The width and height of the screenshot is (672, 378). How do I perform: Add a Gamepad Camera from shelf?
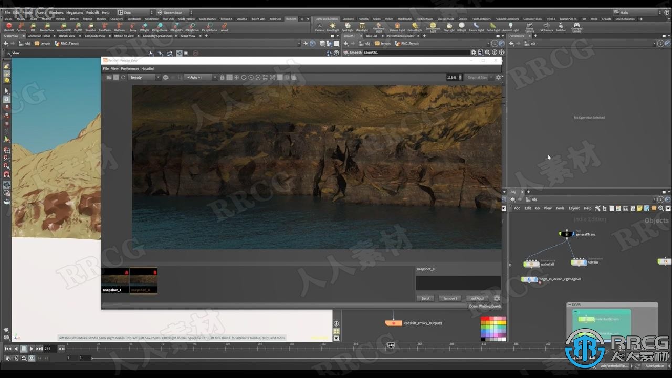[x=576, y=27]
